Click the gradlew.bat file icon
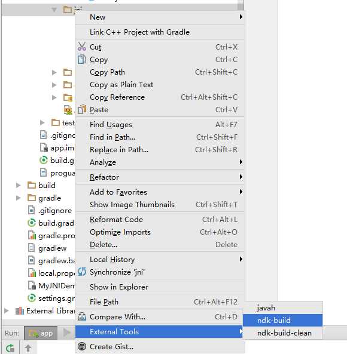The image size is (347, 354). click(31, 260)
